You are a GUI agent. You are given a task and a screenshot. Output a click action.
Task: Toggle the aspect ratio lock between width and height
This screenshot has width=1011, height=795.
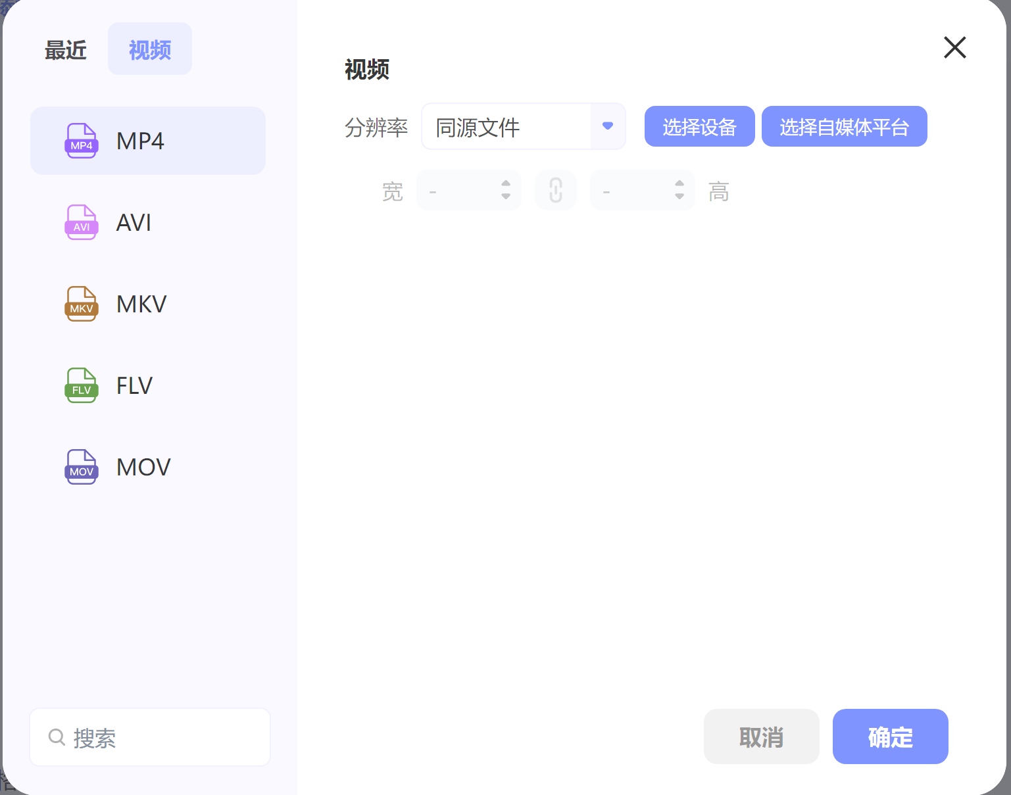(556, 190)
